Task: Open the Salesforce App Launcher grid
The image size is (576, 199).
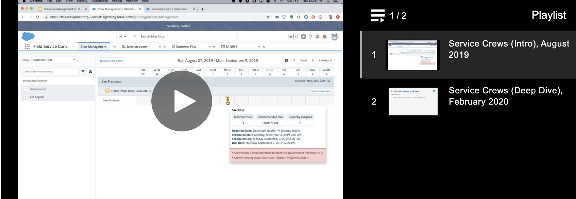Action: pos(27,47)
